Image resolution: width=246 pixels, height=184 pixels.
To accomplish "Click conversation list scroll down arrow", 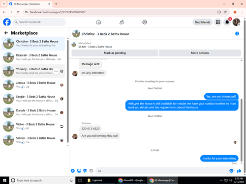I will pyautogui.click(x=67, y=145).
